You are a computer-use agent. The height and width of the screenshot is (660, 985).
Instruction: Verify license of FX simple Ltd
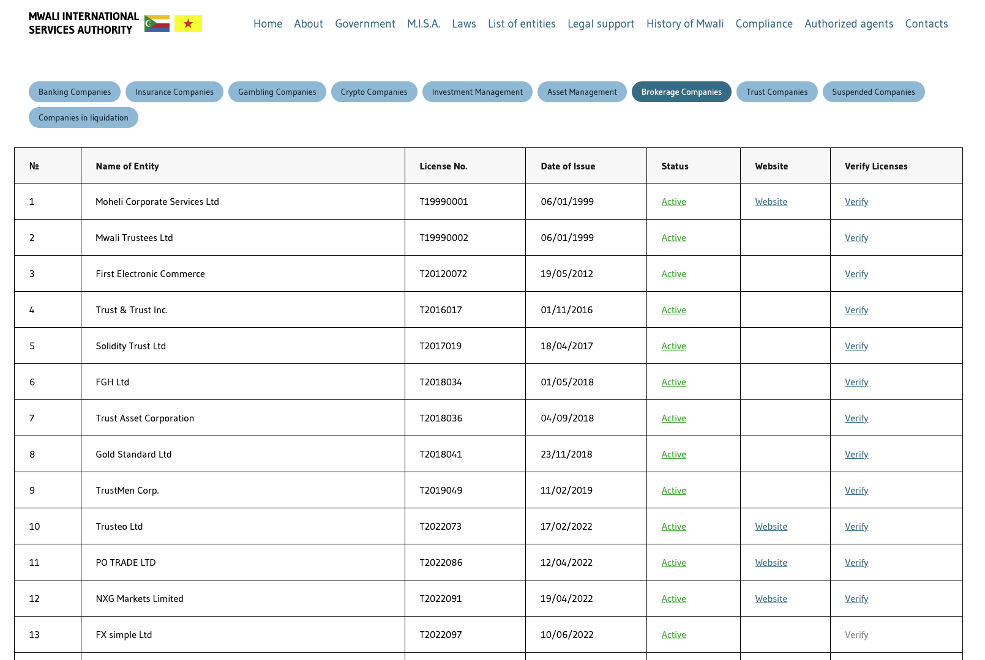856,635
